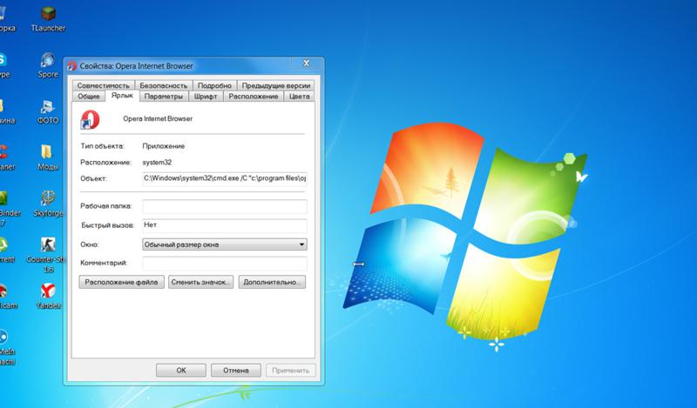Switch to the Совместимость tab

pos(103,85)
